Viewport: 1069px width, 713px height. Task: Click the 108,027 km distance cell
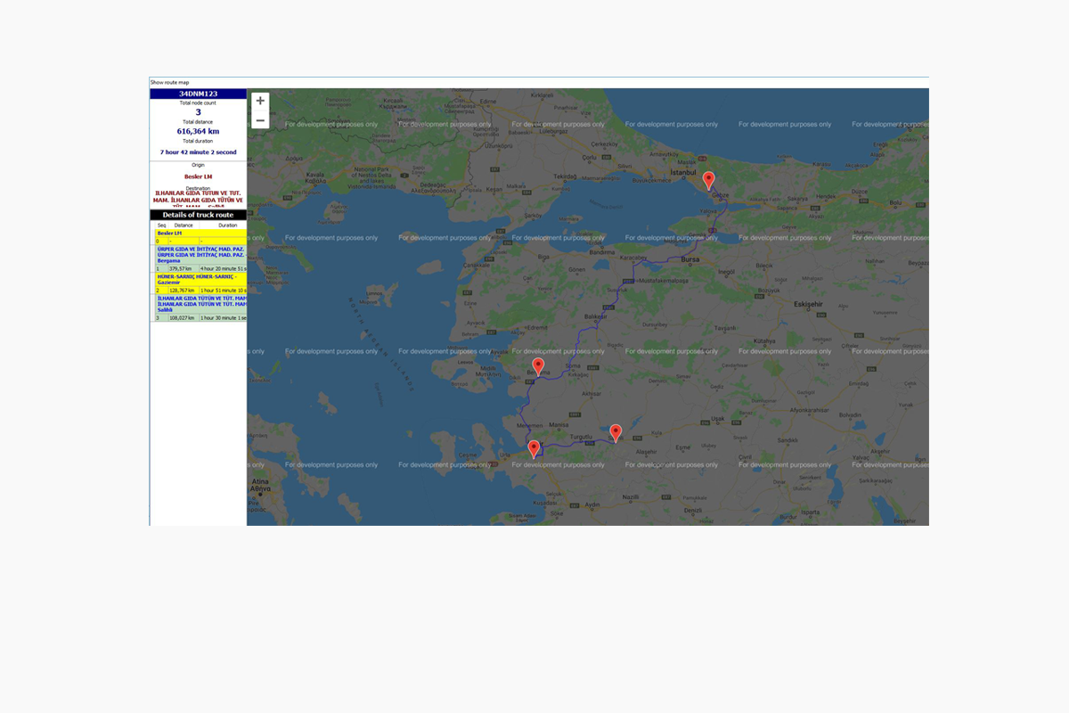click(x=182, y=317)
